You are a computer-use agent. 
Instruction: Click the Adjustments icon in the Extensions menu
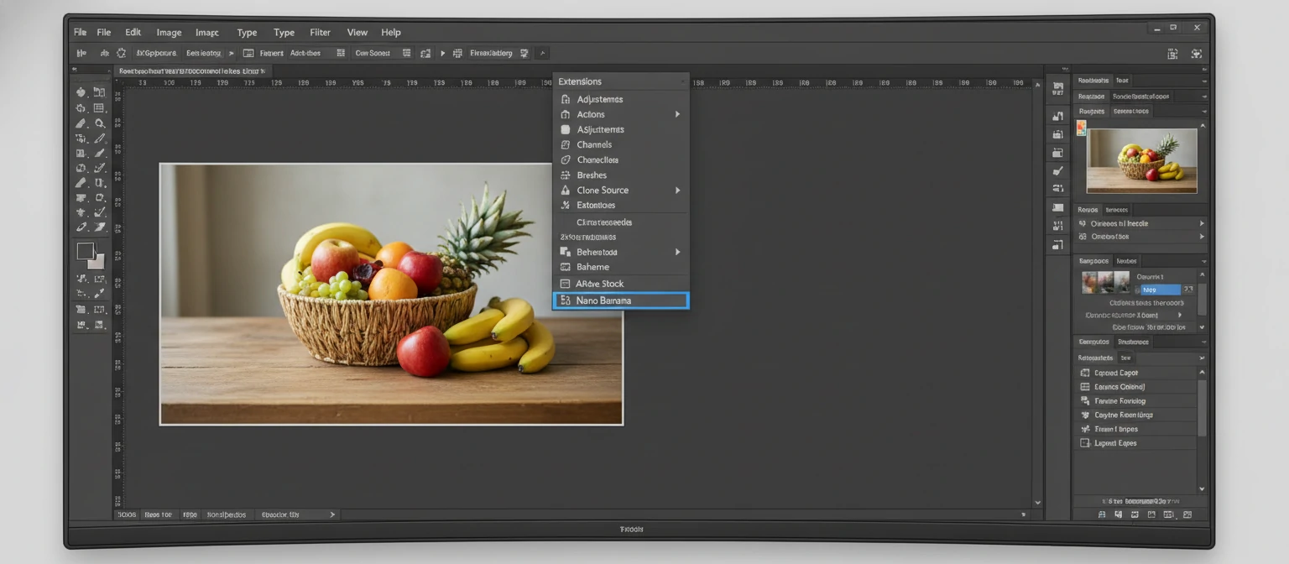coord(567,99)
